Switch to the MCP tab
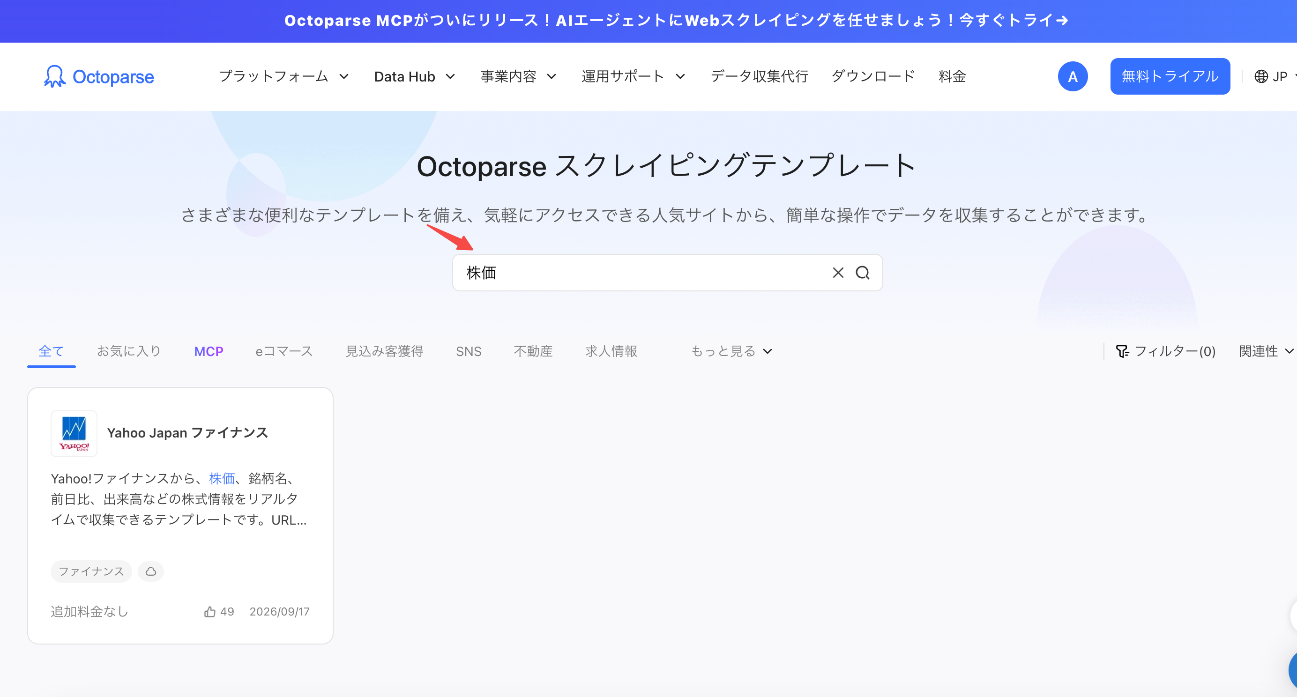Image resolution: width=1297 pixels, height=697 pixels. click(209, 351)
